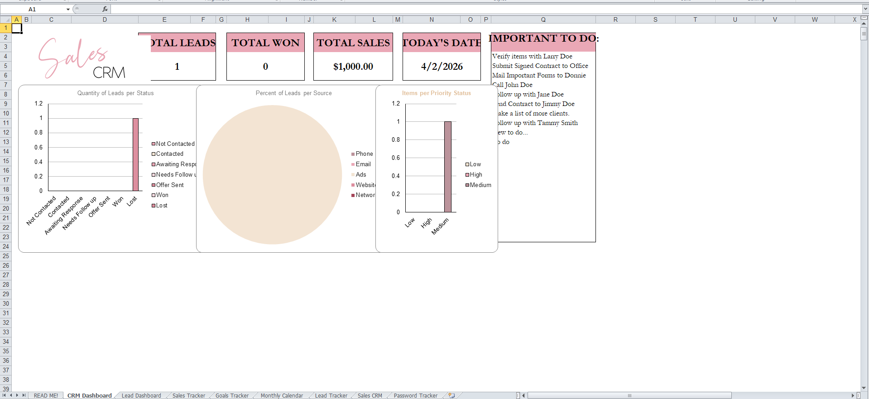The height and width of the screenshot is (399, 869).
Task: Switch to the Sales Tracker sheet
Action: pos(189,395)
